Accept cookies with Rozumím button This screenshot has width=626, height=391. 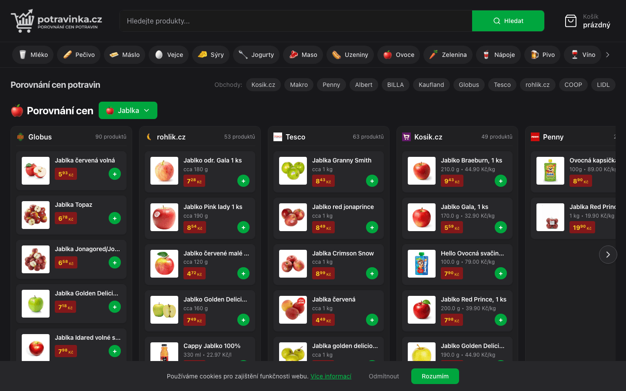coord(435,376)
